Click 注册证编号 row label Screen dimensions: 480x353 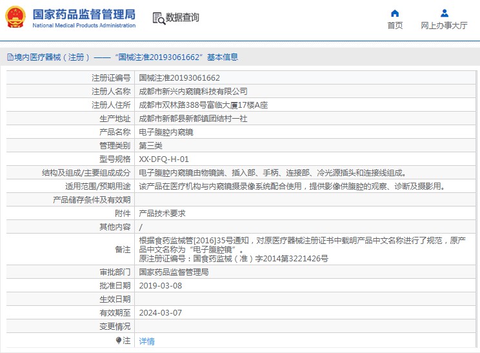[111, 78]
